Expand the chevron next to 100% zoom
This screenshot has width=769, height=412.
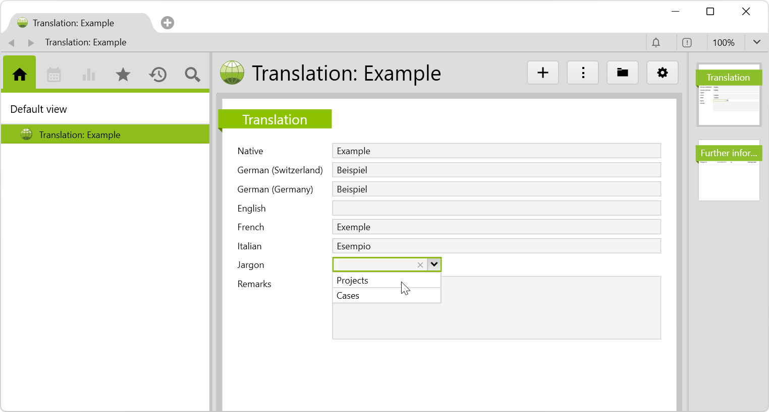pos(756,42)
